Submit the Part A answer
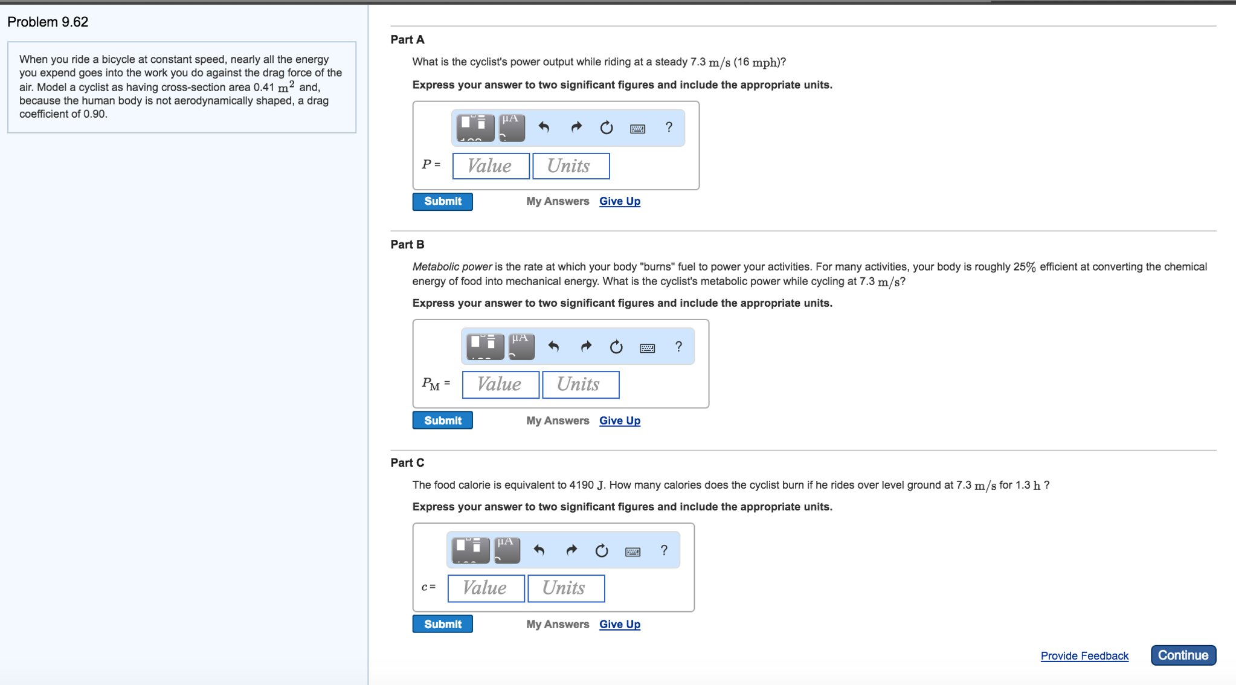Image resolution: width=1236 pixels, height=685 pixels. [x=442, y=201]
